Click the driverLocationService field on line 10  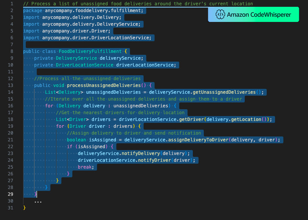pyautogui.click(x=105, y=65)
